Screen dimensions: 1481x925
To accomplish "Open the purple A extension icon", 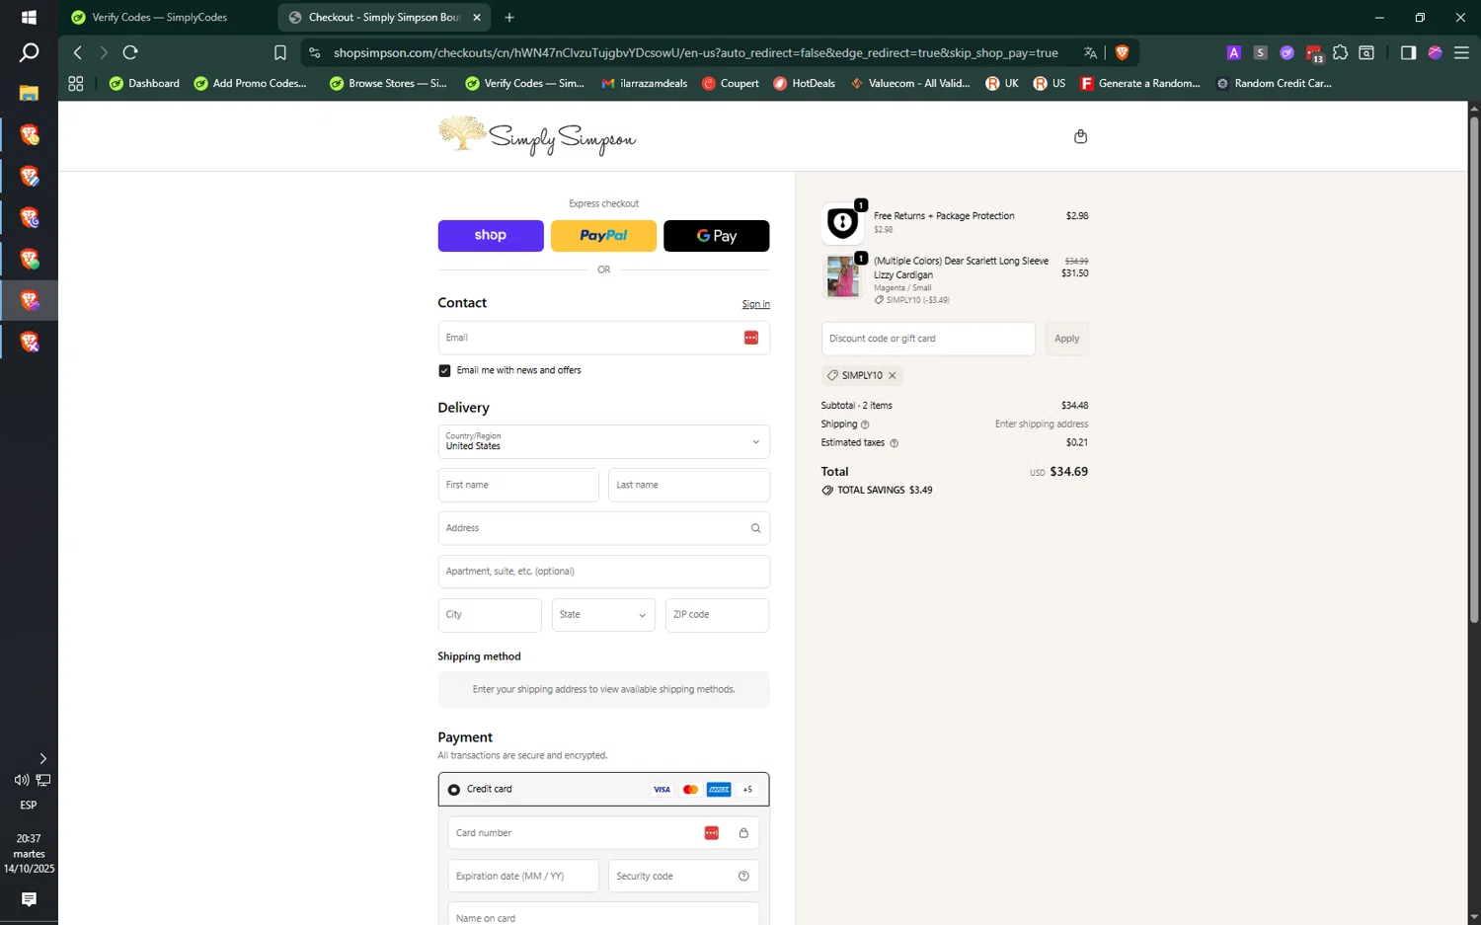I will [1233, 52].
